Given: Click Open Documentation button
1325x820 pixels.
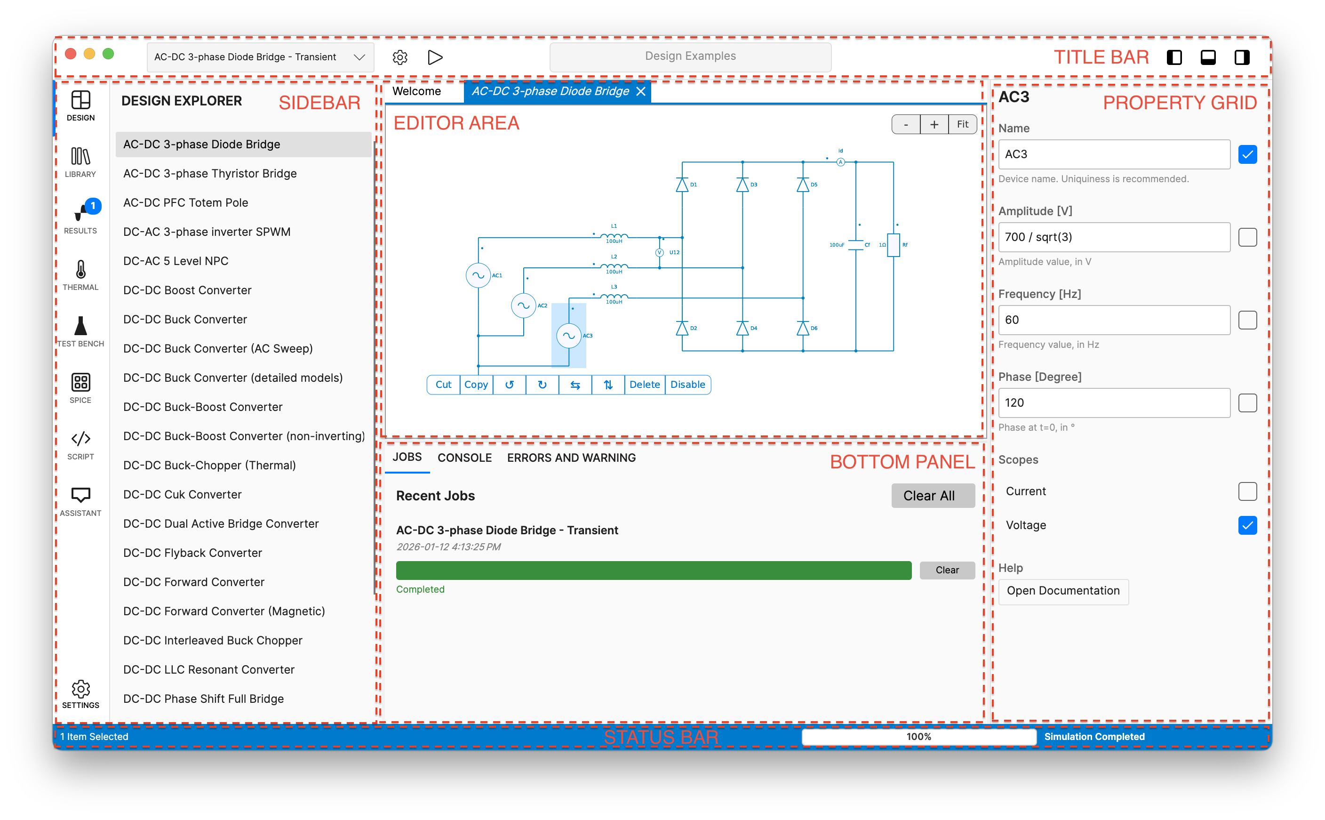Looking at the screenshot, I should point(1063,591).
